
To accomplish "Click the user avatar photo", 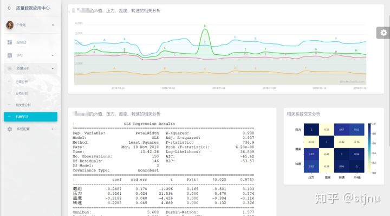I will pyautogui.click(x=10, y=25).
